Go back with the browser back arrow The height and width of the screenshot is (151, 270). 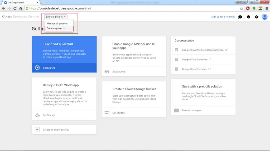click(x=3, y=8)
